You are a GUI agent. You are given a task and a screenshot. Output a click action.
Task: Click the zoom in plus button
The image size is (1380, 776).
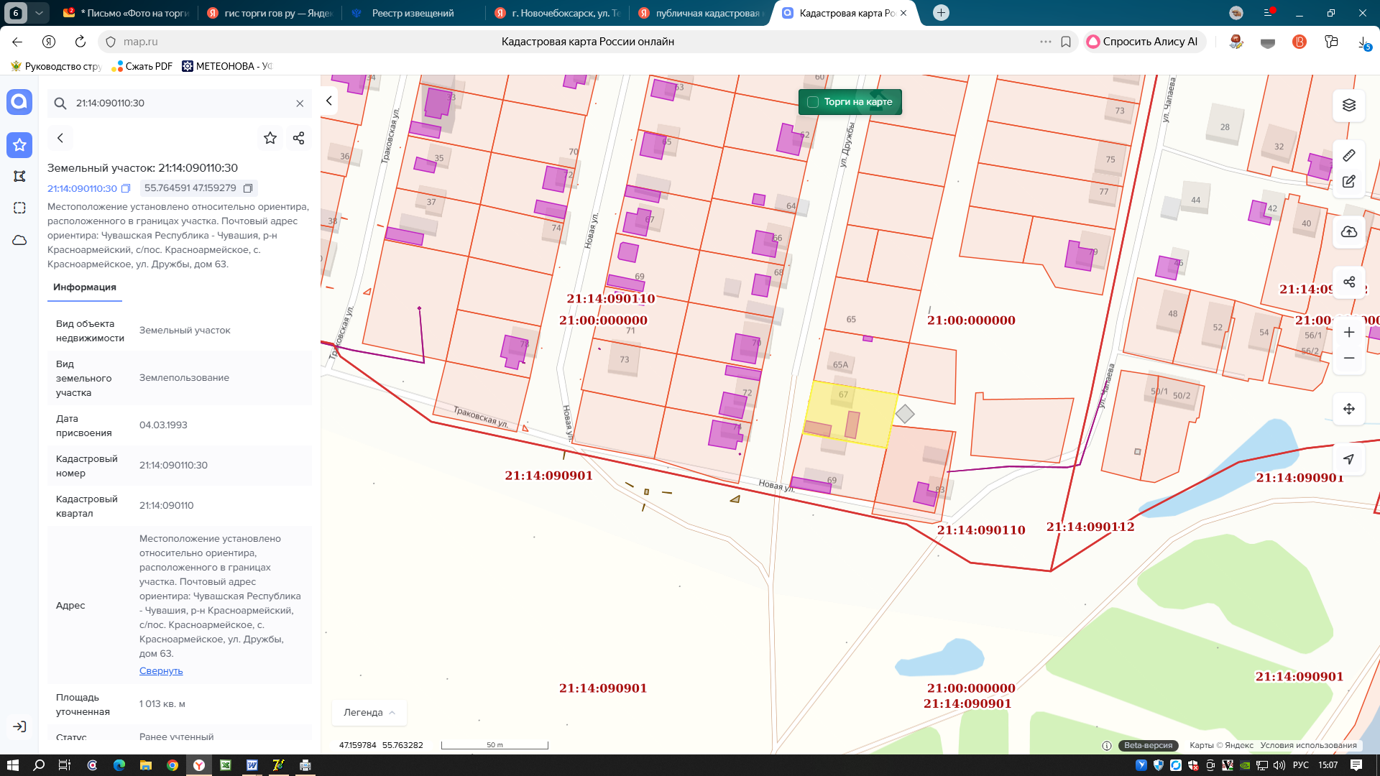(x=1348, y=332)
